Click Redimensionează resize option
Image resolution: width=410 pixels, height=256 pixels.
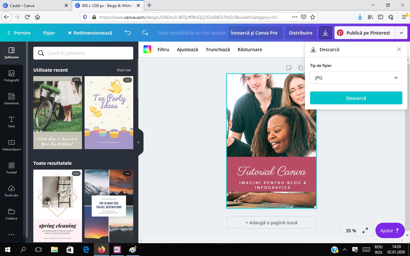pyautogui.click(x=90, y=33)
